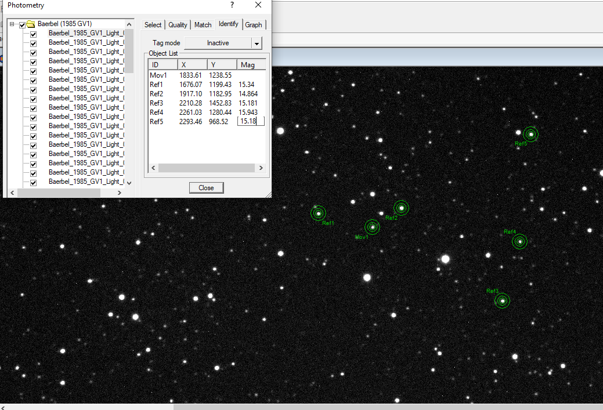Switch to the Quality tab
This screenshot has height=410, width=603.
tap(178, 25)
